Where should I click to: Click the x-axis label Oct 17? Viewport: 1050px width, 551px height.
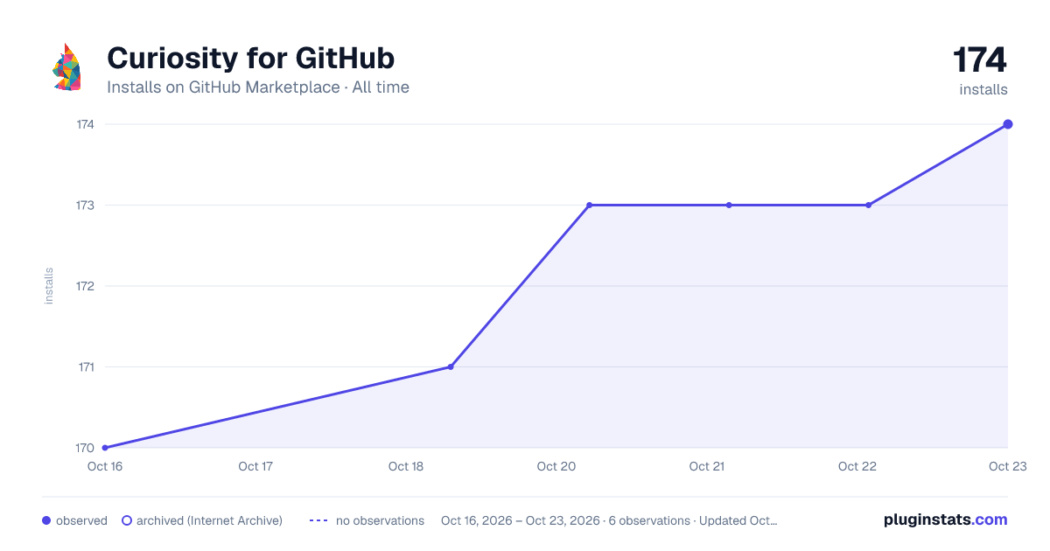255,466
